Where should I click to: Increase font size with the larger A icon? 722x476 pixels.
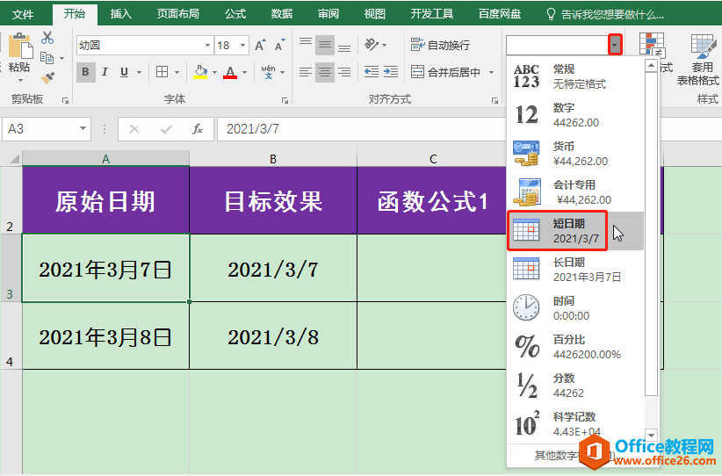coord(260,45)
